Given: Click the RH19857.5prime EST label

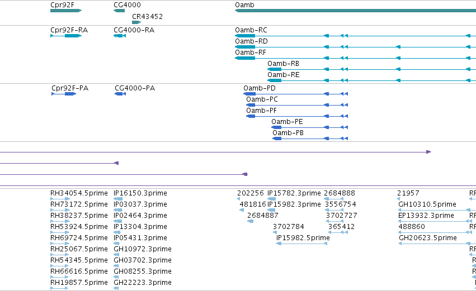Looking at the screenshot, I should [79, 283].
